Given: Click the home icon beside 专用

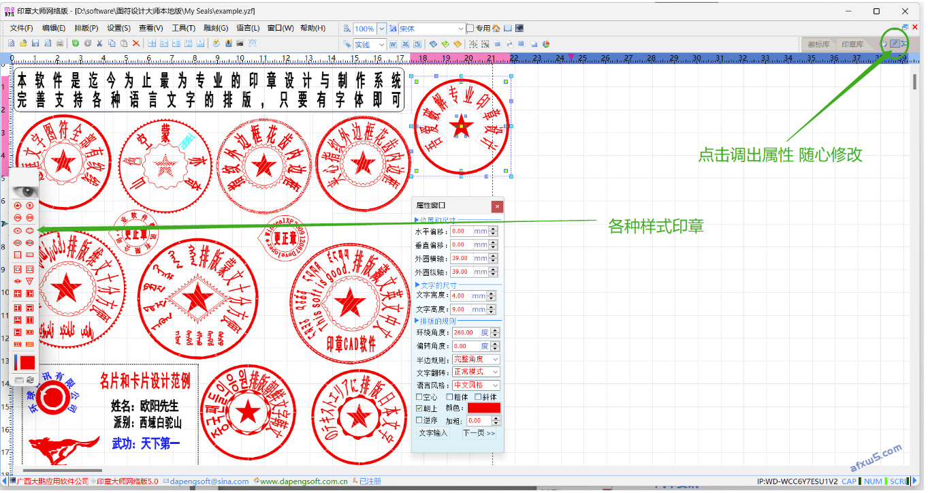Looking at the screenshot, I should (x=496, y=29).
